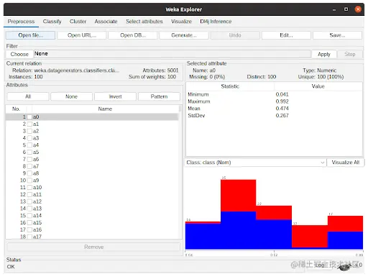Screen dimensions: 368x277
Task: Click the filter field showing None
Action: (172, 54)
